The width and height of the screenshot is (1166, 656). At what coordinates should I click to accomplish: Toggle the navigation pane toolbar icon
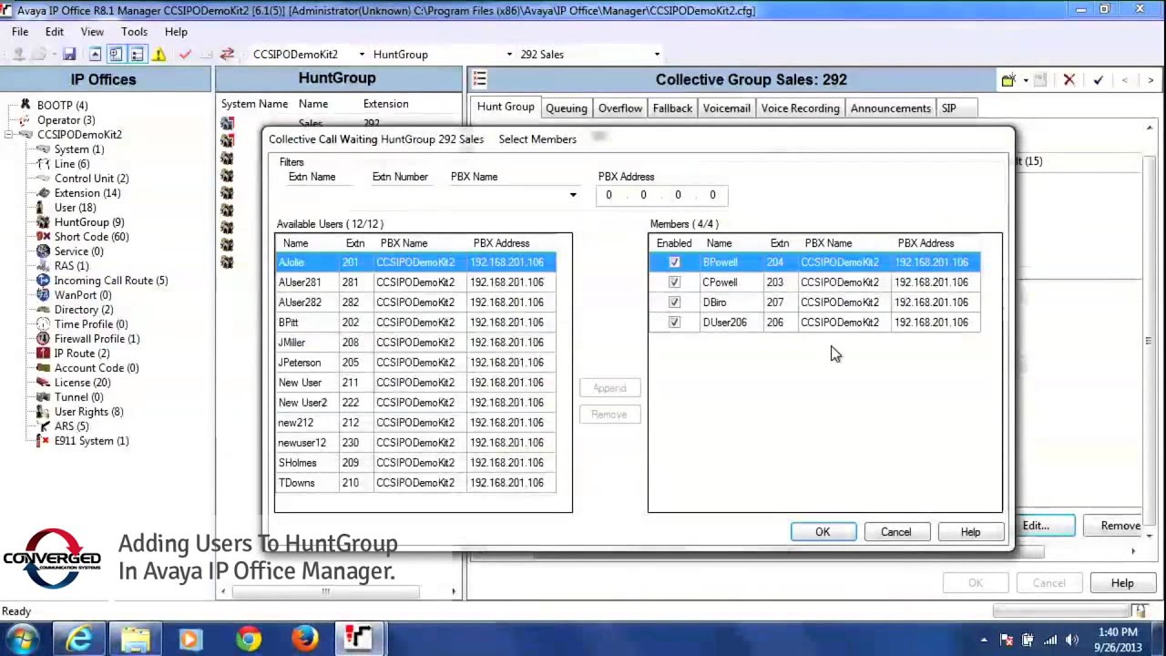[116, 55]
